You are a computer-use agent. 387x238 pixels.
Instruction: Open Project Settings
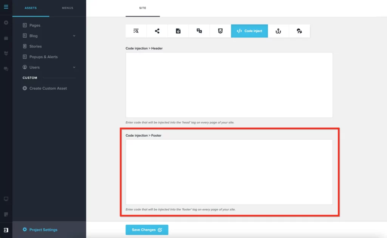pos(43,230)
